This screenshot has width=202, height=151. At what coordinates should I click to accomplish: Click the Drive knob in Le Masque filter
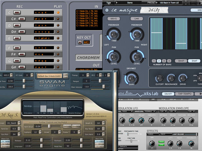point(183,78)
